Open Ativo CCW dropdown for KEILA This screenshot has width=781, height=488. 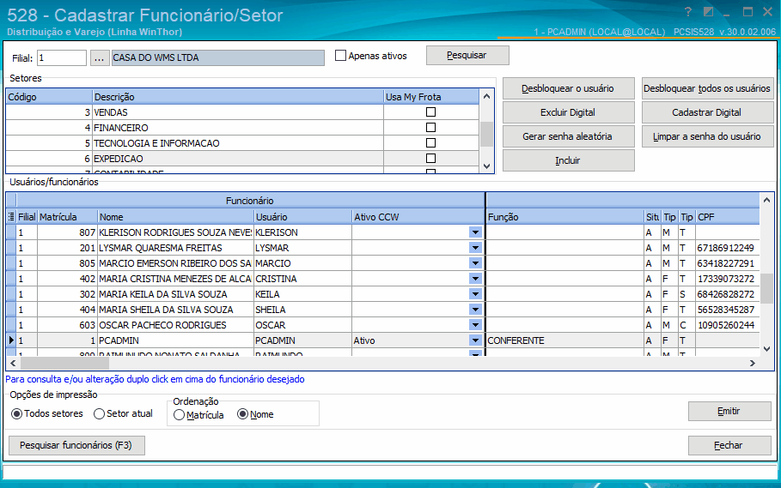tap(475, 293)
